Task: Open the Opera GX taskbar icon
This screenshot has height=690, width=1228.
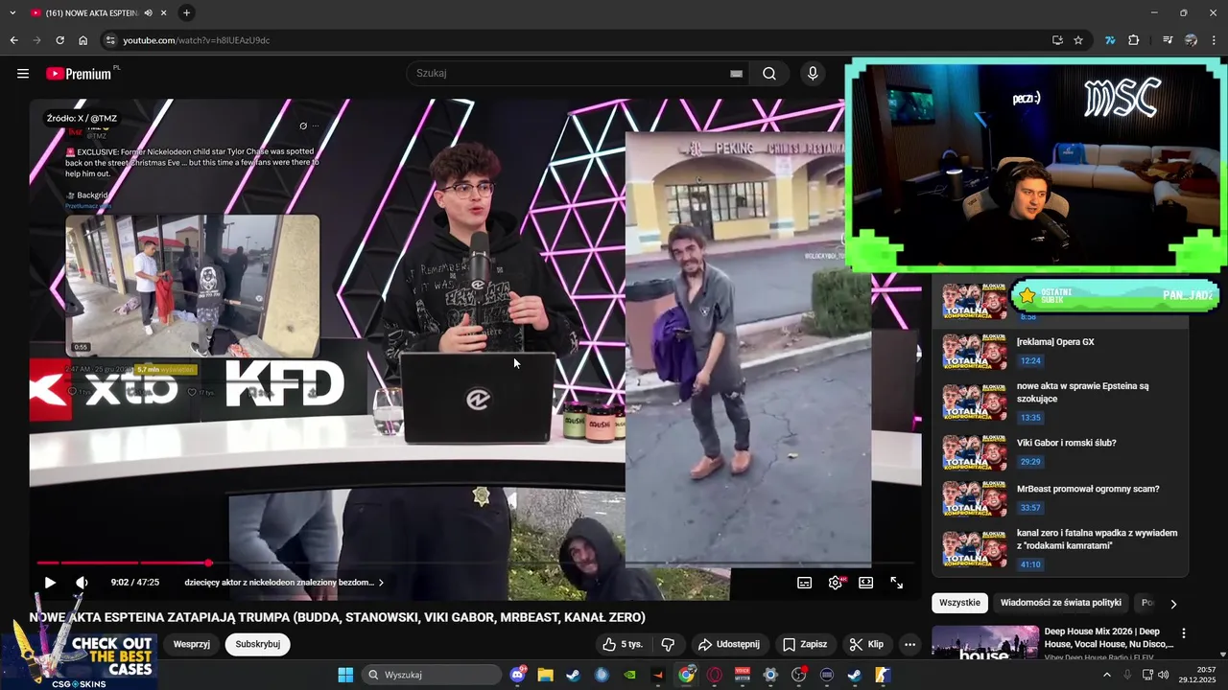Action: (x=714, y=675)
